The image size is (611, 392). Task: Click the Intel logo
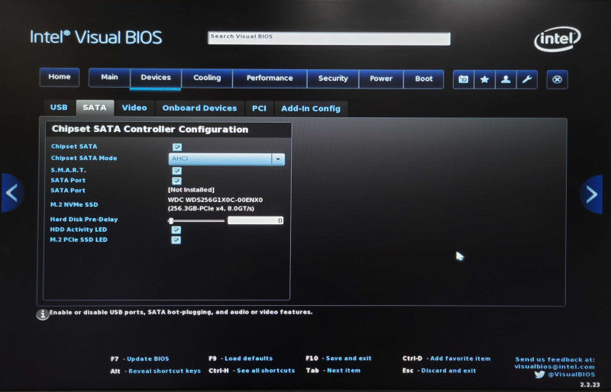pos(558,39)
